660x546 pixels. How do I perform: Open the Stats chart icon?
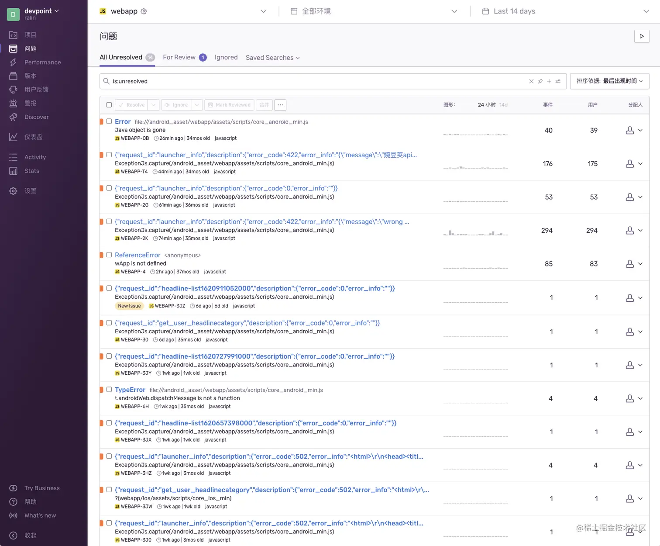pos(14,171)
